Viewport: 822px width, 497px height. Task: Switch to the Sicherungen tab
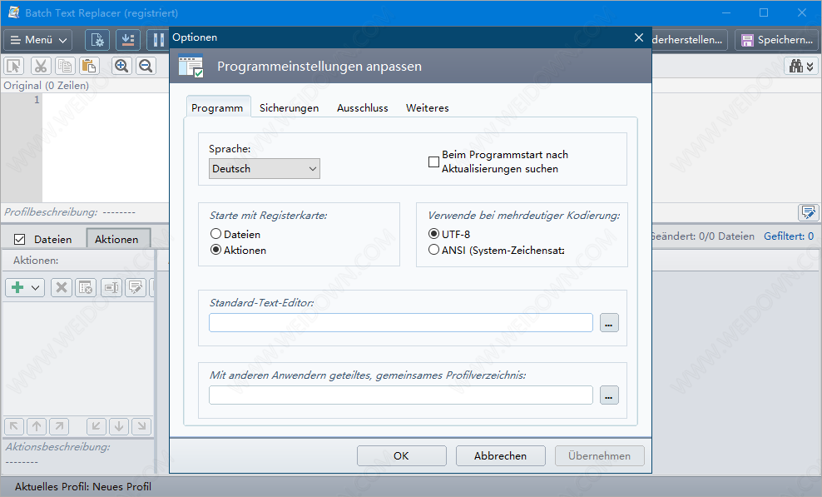coord(289,107)
